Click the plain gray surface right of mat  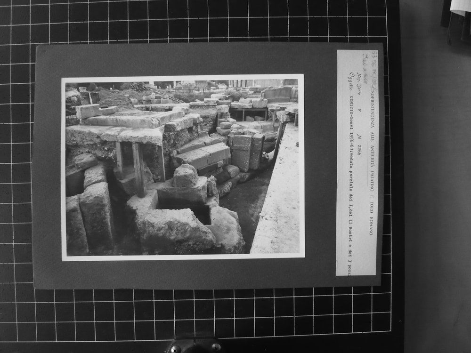pyautogui.click(x=436, y=195)
